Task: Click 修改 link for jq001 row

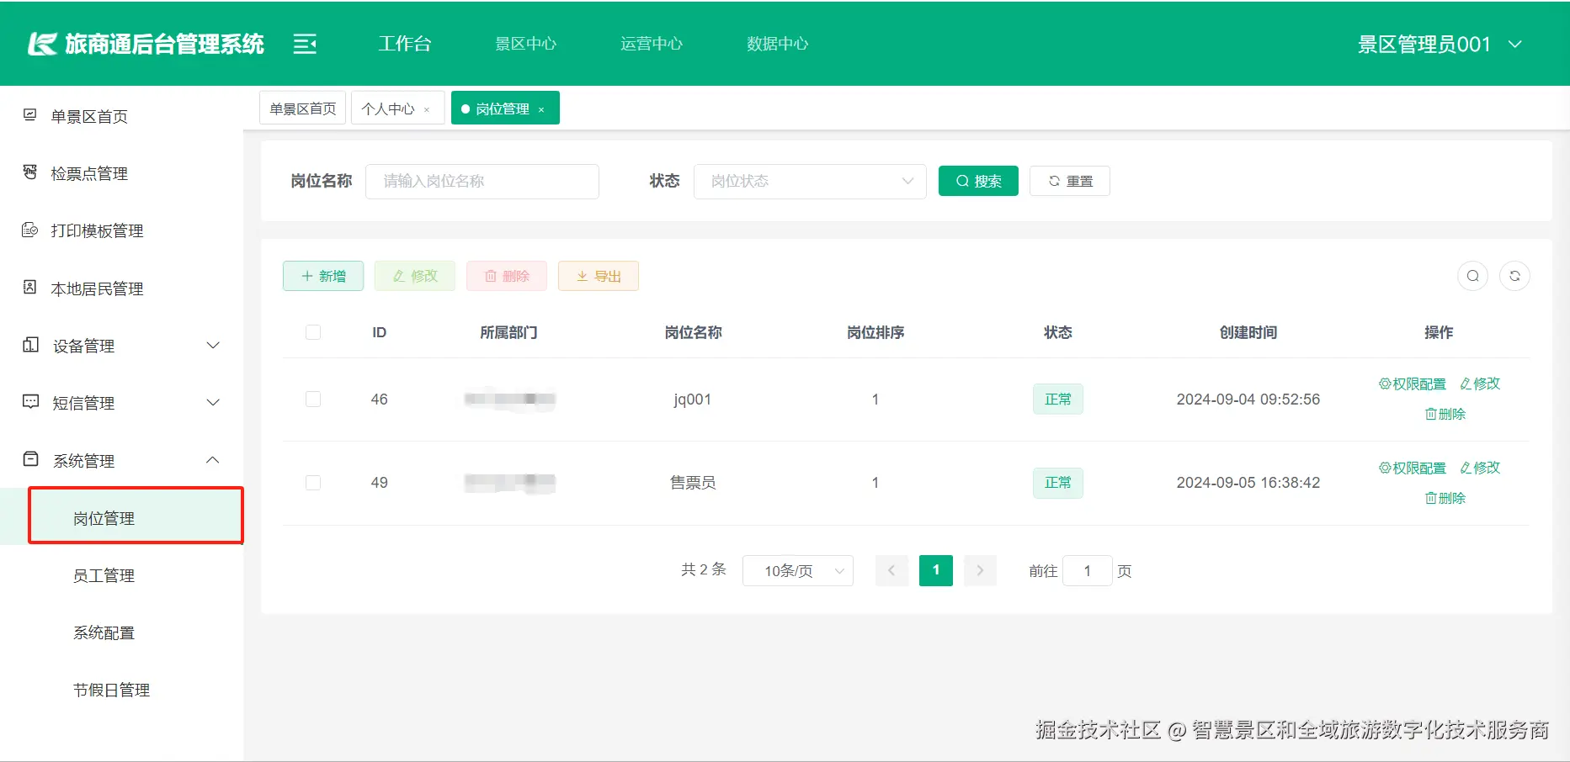Action: pyautogui.click(x=1480, y=384)
